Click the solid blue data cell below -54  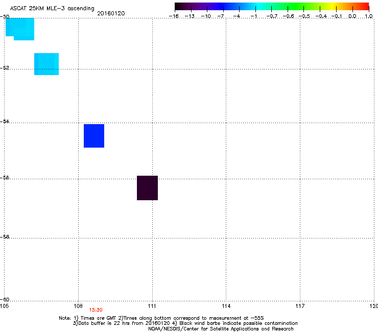[94, 136]
